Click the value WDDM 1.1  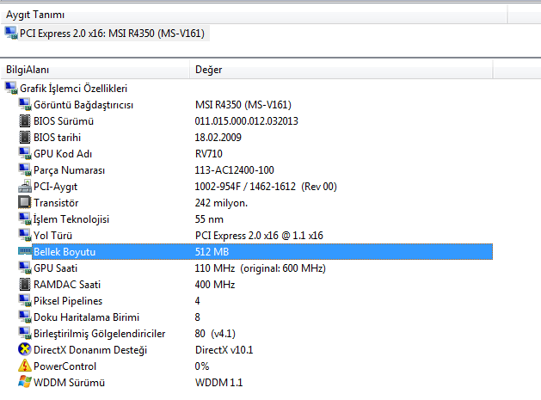219,383
